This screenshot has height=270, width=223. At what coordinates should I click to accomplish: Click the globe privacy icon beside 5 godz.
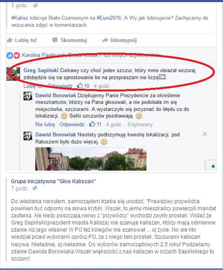point(36,6)
